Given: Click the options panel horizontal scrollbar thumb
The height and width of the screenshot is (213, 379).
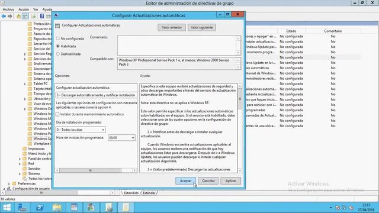Looking at the screenshot, I should (90, 170).
